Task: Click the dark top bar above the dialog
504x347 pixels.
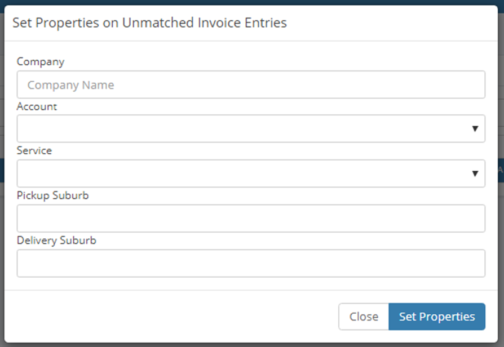Action: (252, 2)
